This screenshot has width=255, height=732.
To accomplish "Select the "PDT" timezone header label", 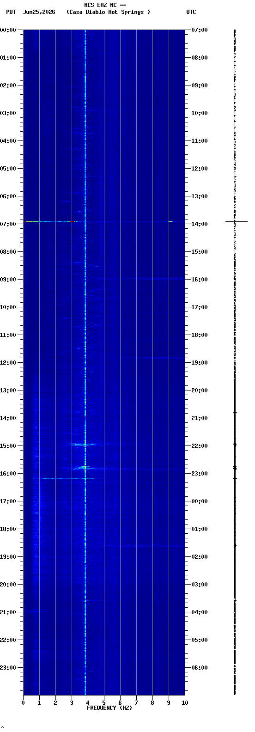I will click(11, 12).
